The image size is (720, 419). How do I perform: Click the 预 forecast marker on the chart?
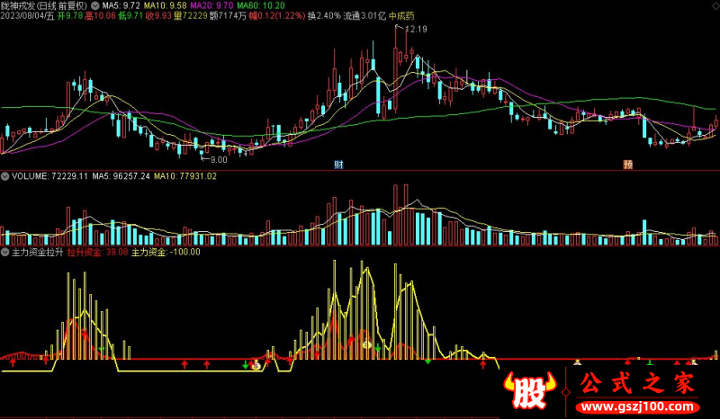click(627, 165)
